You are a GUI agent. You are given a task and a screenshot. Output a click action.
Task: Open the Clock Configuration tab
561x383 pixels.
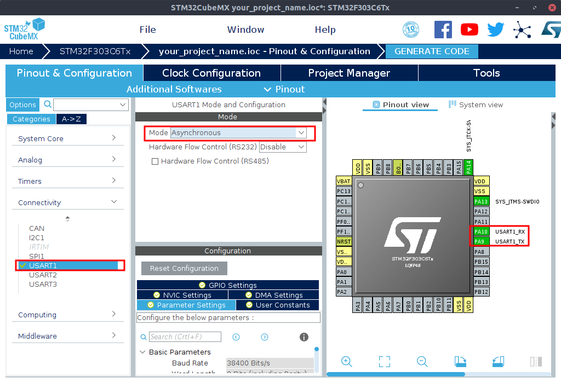click(x=211, y=73)
